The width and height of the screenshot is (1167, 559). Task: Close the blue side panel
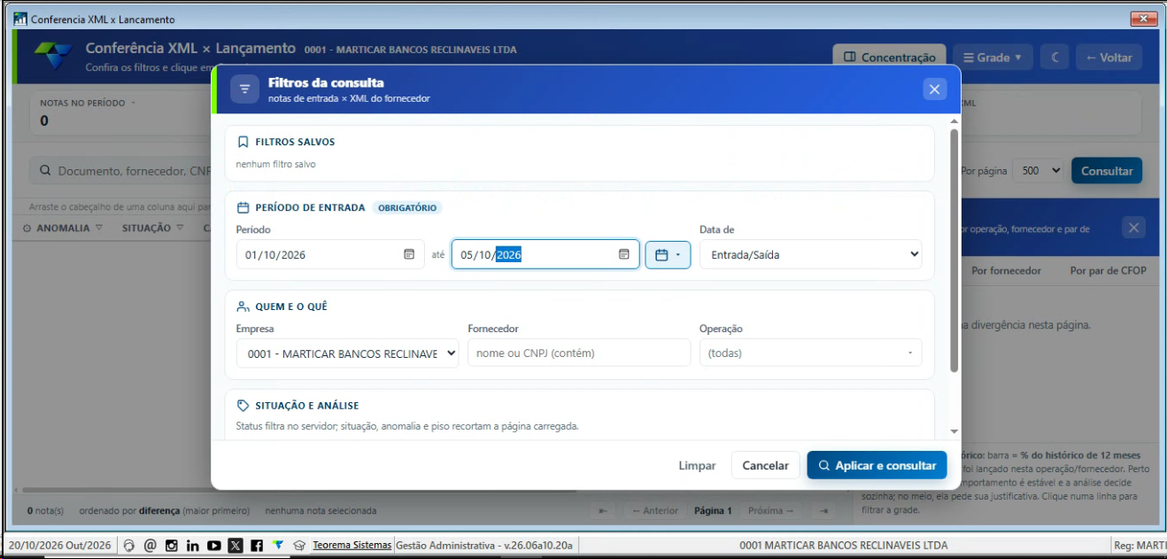[x=1134, y=228]
